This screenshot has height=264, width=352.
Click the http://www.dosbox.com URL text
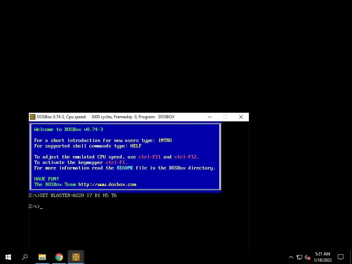coord(107,185)
